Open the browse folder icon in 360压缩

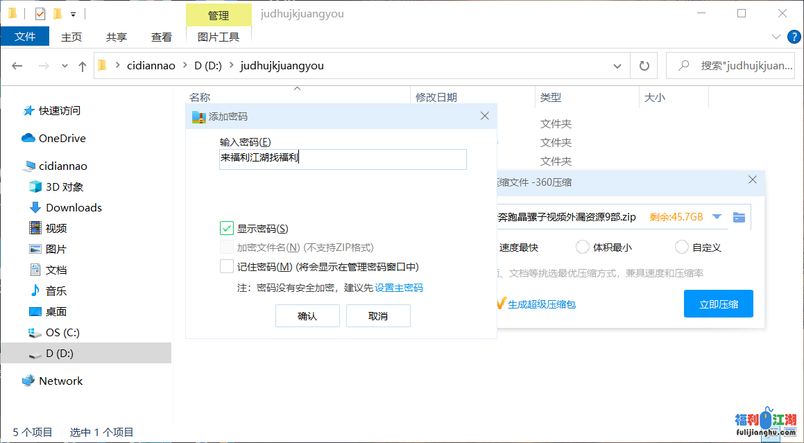coord(739,217)
